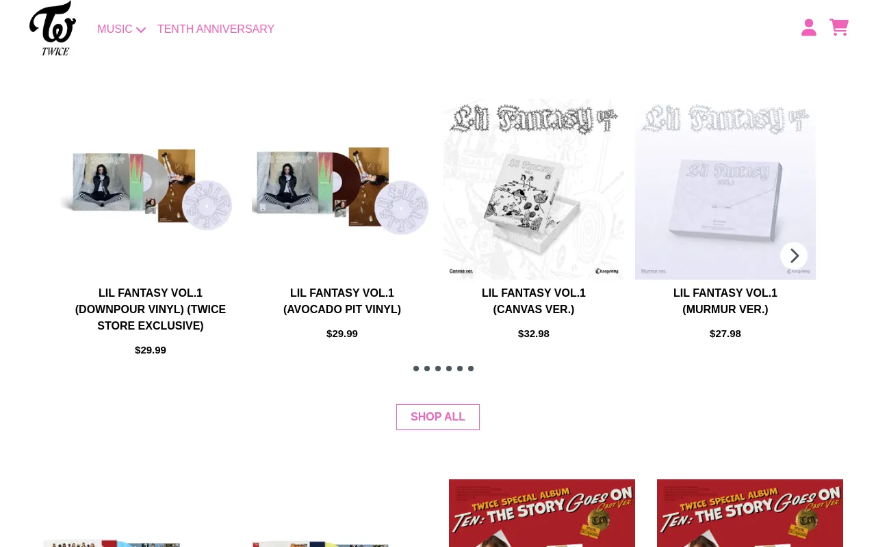Select the fifth carousel pagination dot
The image size is (876, 547).
click(460, 369)
